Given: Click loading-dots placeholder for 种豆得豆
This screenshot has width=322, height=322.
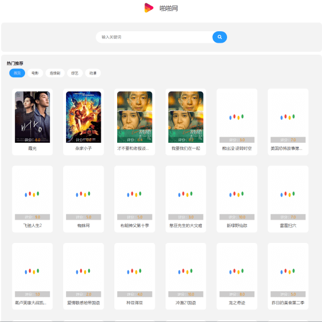Looking at the screenshot, I should [134, 271].
